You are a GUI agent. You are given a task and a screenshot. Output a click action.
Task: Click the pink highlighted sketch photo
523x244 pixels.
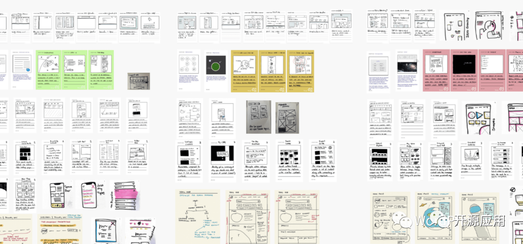[x=124, y=195]
